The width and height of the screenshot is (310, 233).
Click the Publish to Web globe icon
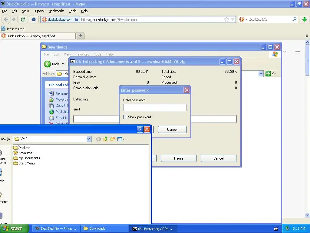(x=51, y=112)
